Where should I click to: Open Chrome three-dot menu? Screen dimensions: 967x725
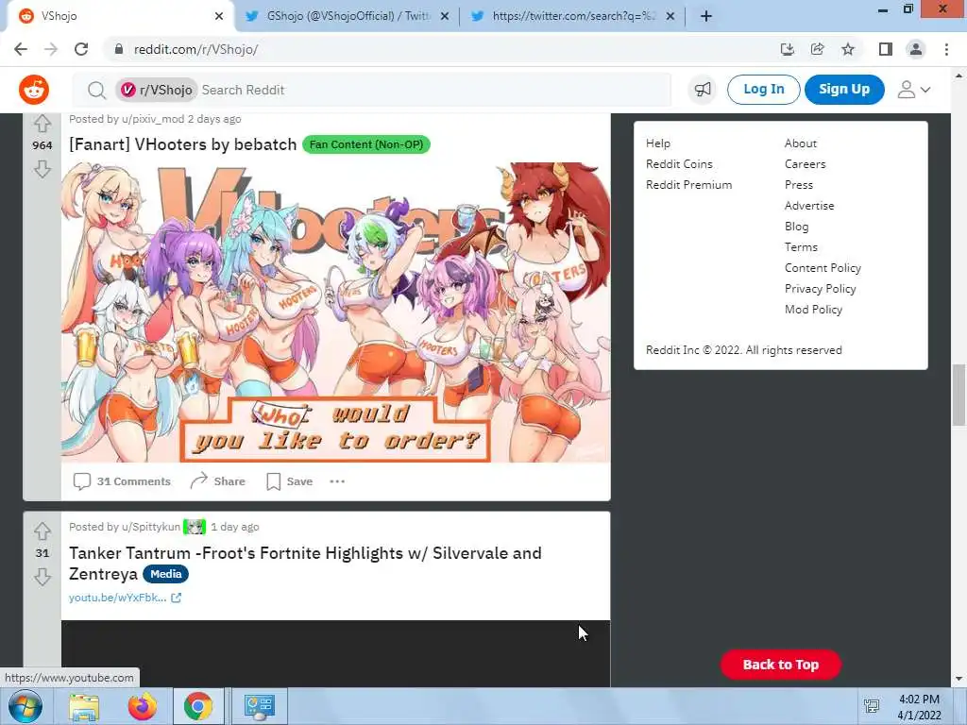coord(946,49)
